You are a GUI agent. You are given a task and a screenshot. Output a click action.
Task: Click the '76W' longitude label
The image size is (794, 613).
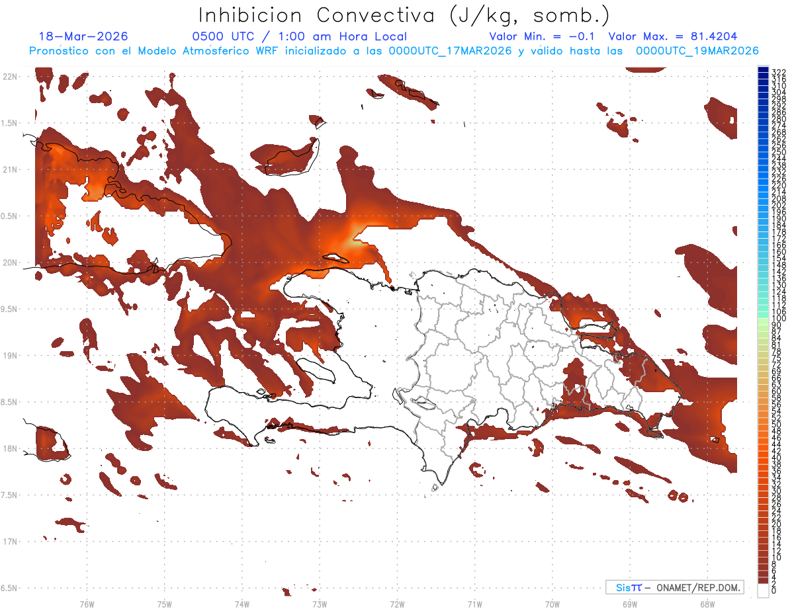pos(87,604)
